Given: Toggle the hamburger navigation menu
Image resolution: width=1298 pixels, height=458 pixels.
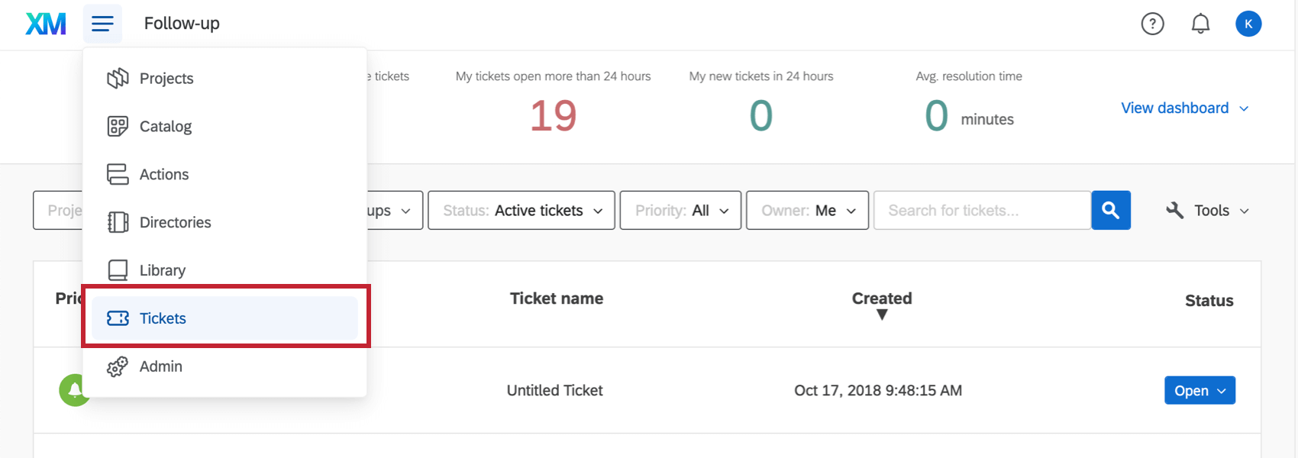Looking at the screenshot, I should pos(102,24).
